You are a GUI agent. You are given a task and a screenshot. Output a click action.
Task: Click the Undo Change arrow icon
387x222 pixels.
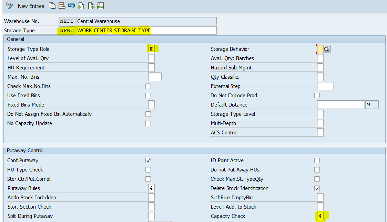point(71,6)
